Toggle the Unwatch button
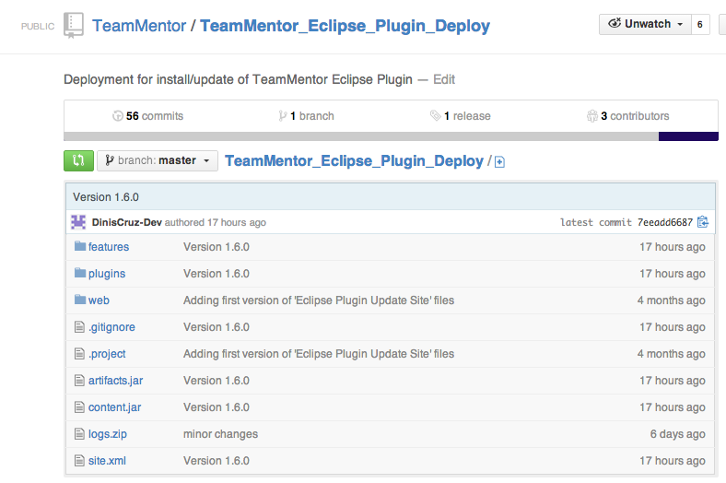The image size is (726, 483). pyautogui.click(x=647, y=24)
